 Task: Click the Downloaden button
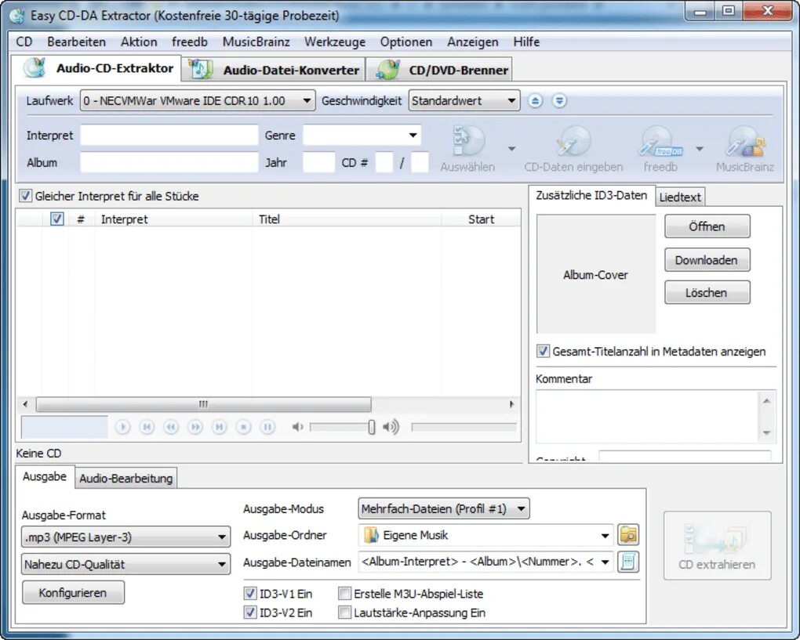pyautogui.click(x=707, y=260)
